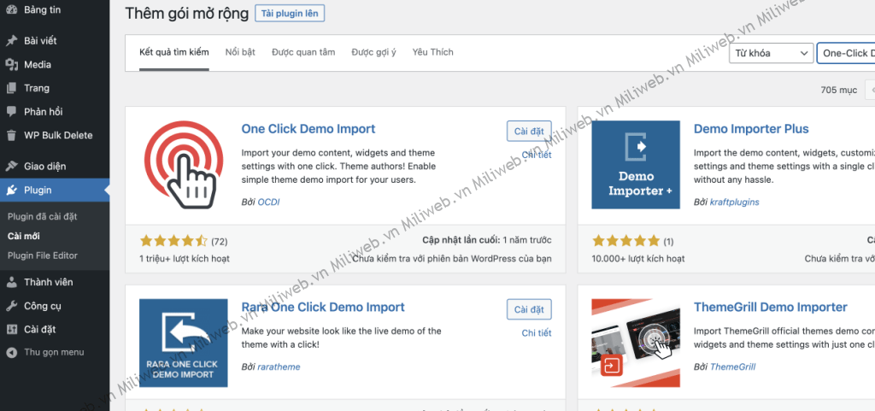Viewport: 875px width, 411px height.
Task: Switch to the Nổi bật tab
Action: point(240,52)
